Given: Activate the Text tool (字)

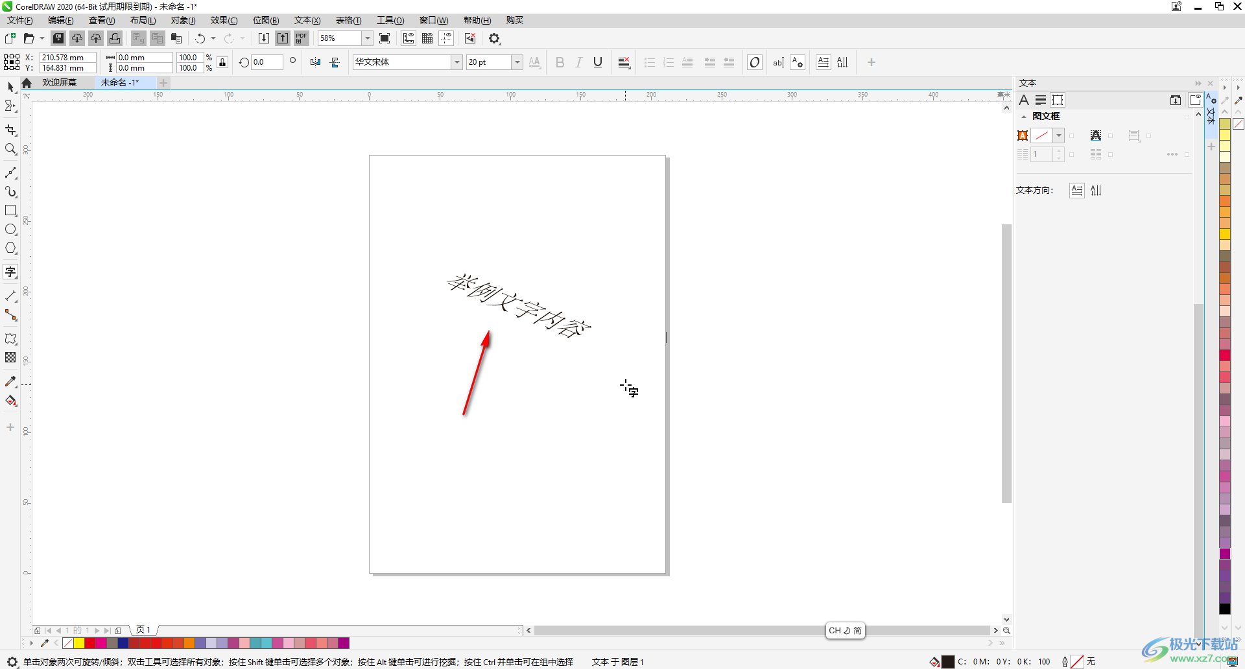Looking at the screenshot, I should 10,272.
